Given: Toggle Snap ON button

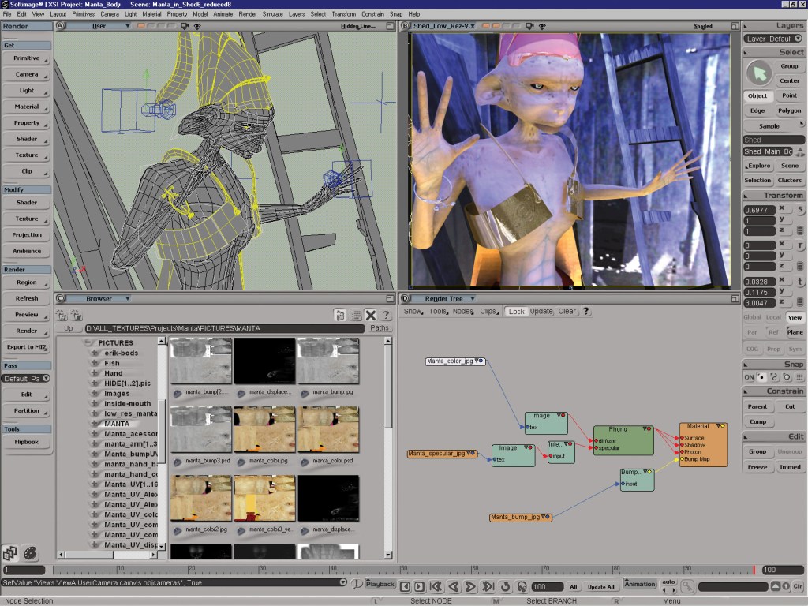Looking at the screenshot, I should 749,377.
